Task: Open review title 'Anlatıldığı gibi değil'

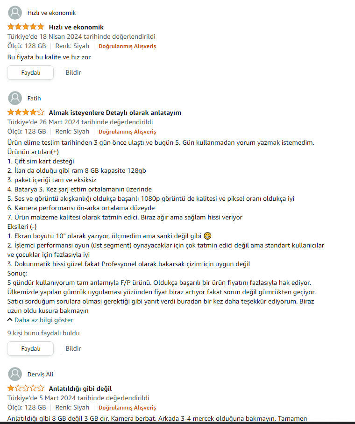Action: (x=80, y=389)
